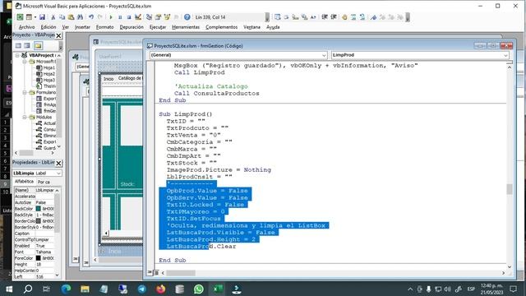Open Properties Window via toolbar icon
Image resolution: width=526 pixels, height=296 pixels.
click(158, 17)
